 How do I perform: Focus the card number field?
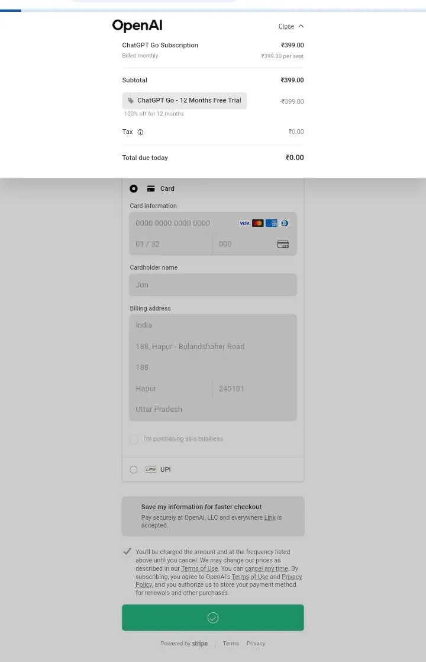[213, 223]
